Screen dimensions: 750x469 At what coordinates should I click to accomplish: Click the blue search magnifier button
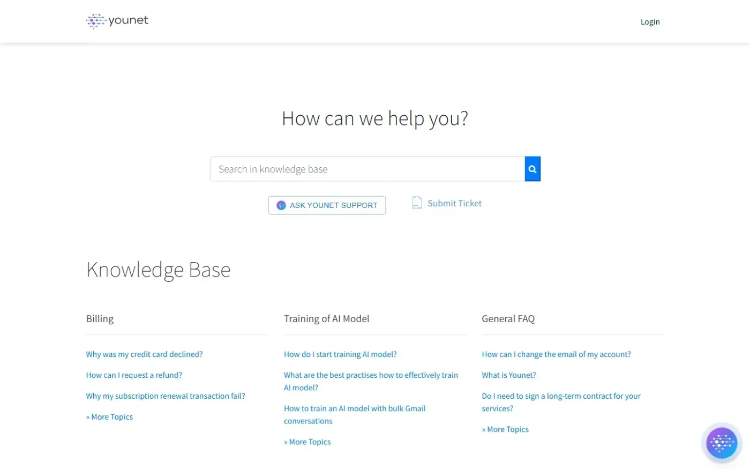[532, 169]
